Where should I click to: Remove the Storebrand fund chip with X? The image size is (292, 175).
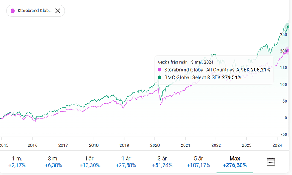tap(58, 11)
